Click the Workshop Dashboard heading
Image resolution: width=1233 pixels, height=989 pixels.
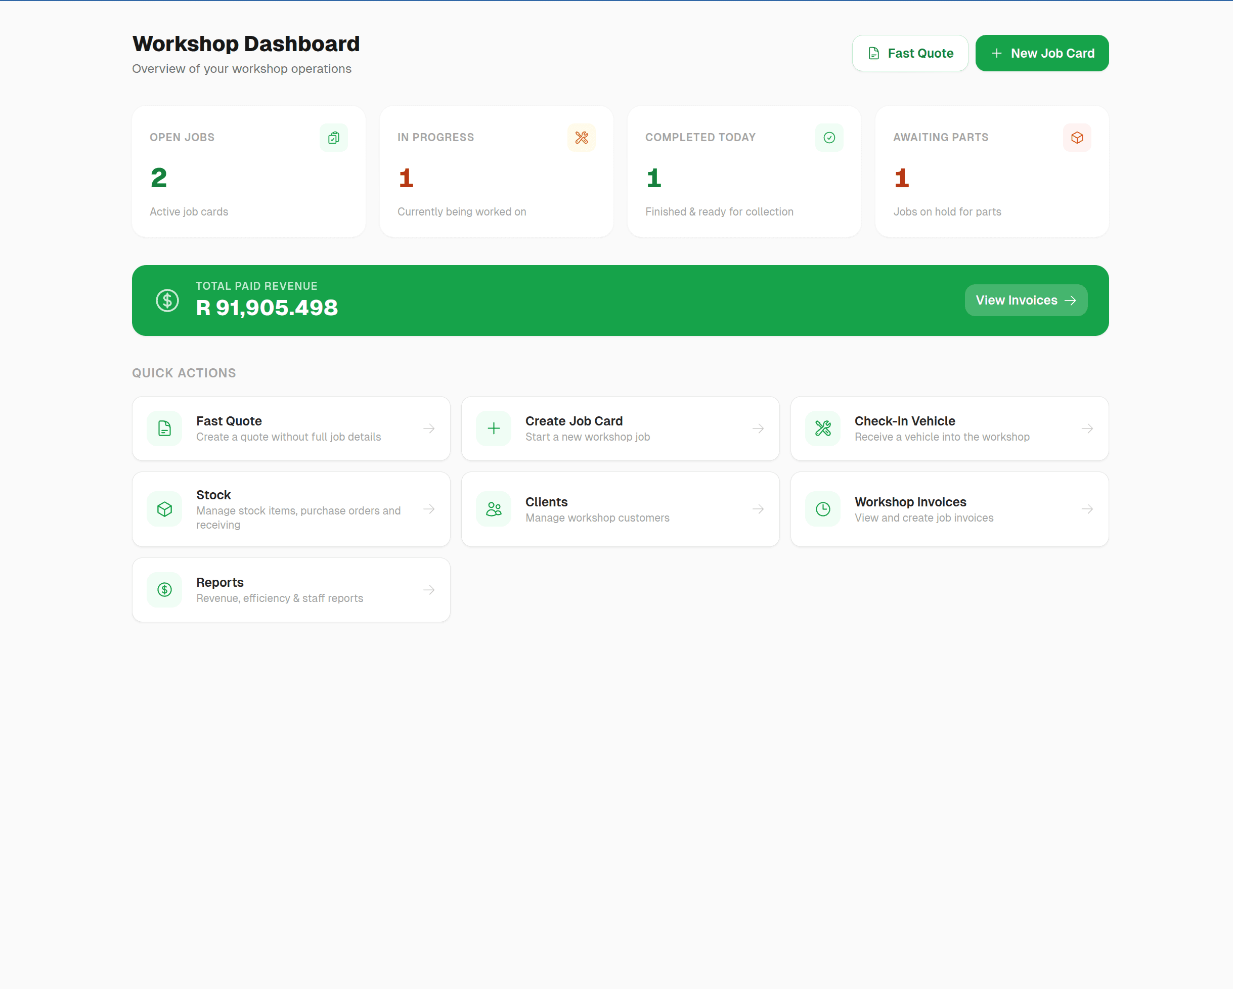point(246,44)
